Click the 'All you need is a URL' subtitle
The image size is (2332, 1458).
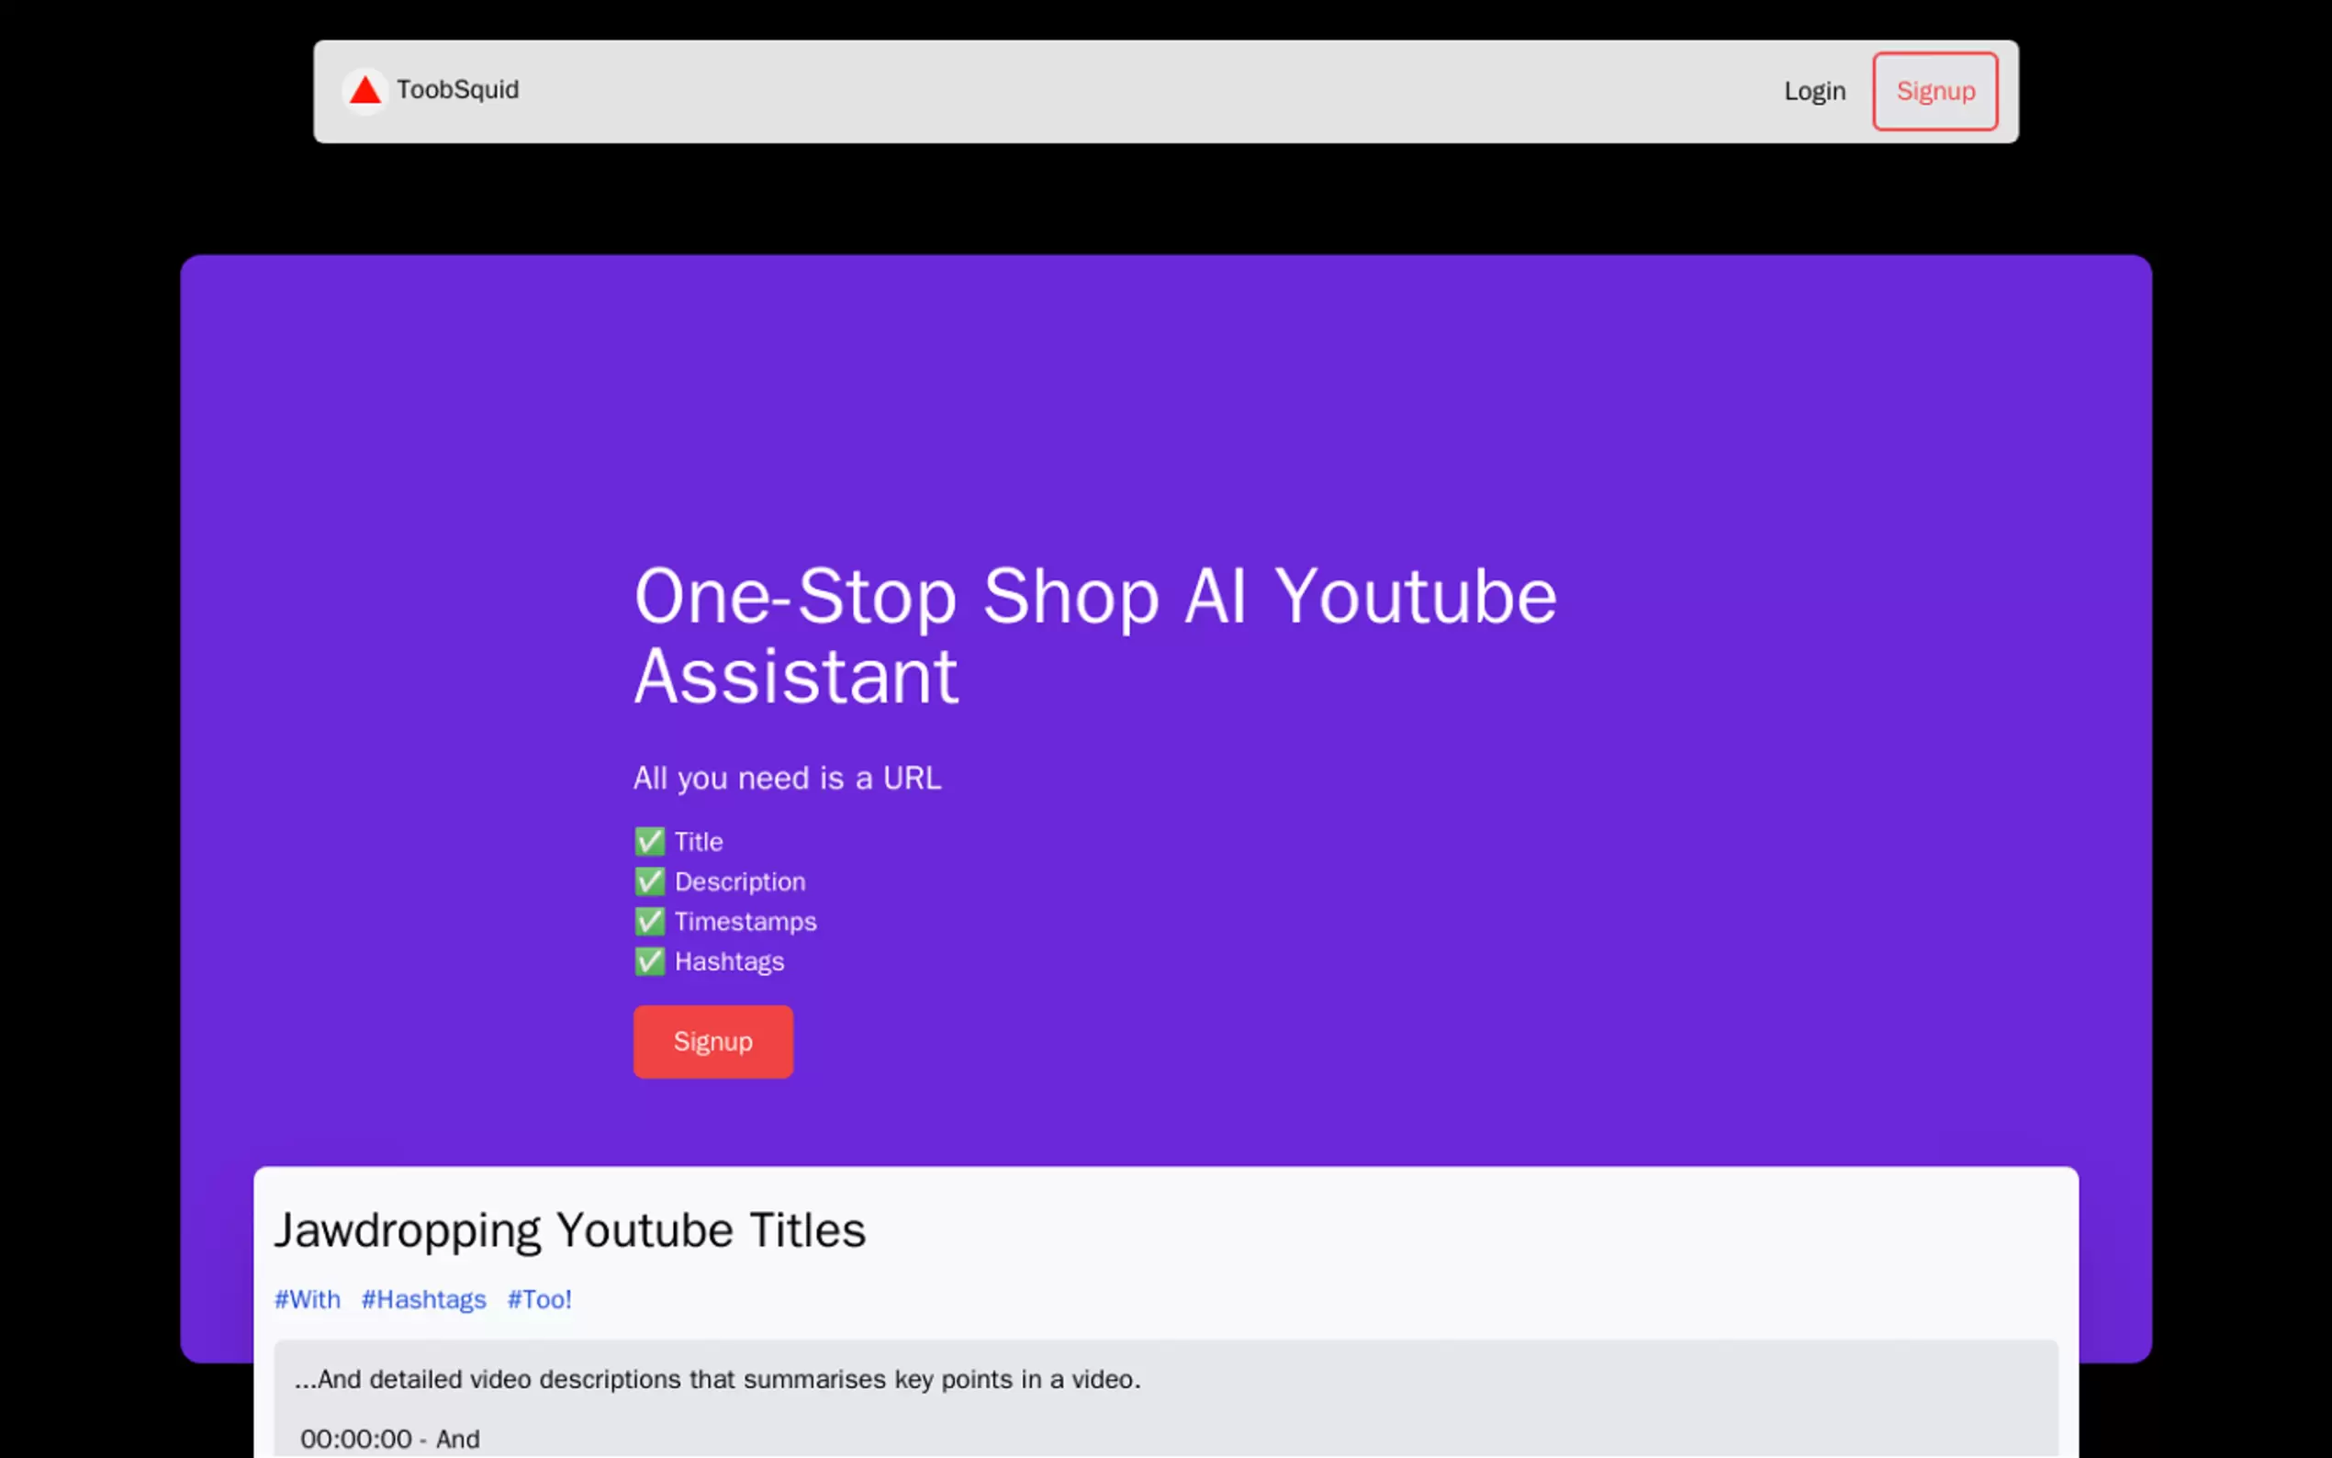[787, 779]
